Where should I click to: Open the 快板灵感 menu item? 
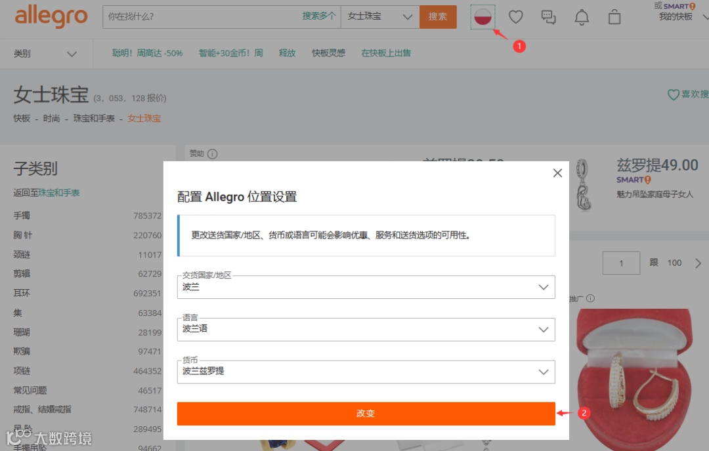point(329,53)
